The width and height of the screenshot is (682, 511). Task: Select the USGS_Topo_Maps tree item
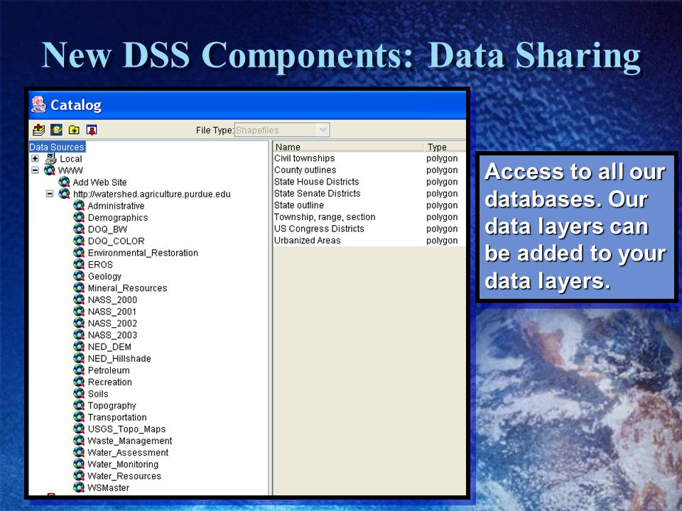[x=126, y=429]
